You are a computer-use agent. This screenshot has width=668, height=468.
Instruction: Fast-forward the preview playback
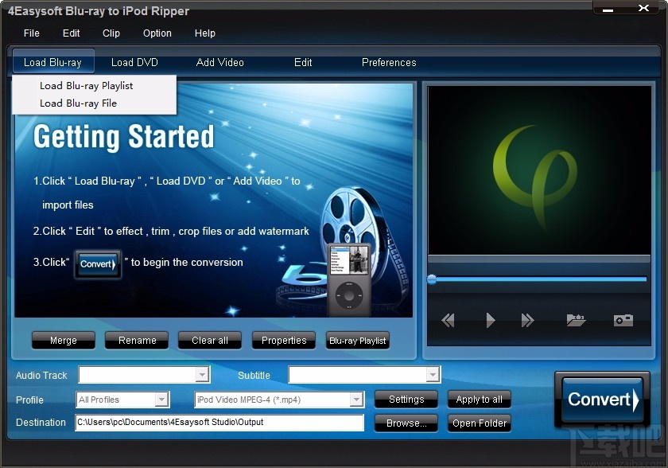coord(527,320)
